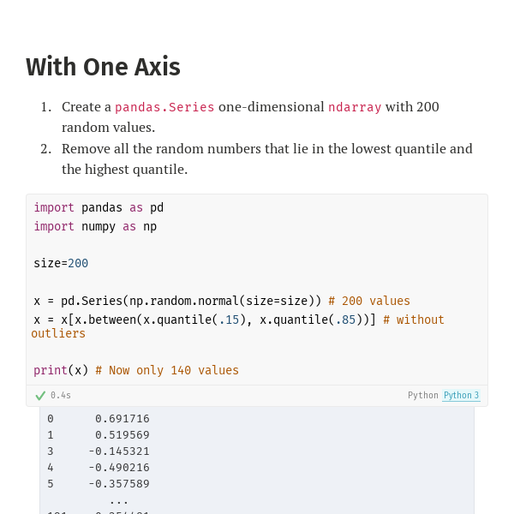This screenshot has height=514, width=514.
Task: Click the truncated output ellipsis
Action: [x=119, y=500]
